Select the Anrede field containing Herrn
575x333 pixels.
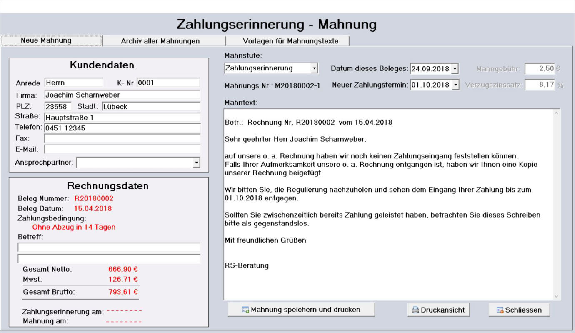tap(73, 83)
